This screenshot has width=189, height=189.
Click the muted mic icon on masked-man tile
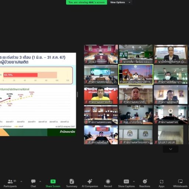click(x=156, y=82)
